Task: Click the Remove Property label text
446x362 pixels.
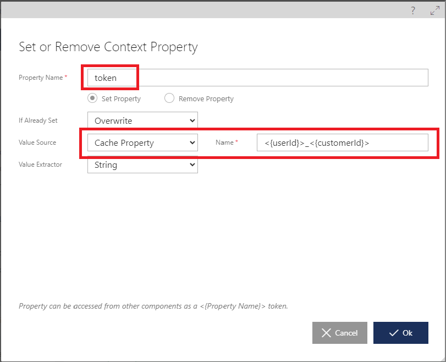Action: [206, 99]
